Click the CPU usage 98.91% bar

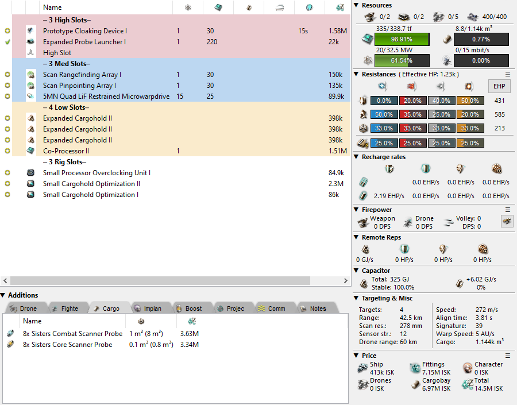click(x=402, y=40)
